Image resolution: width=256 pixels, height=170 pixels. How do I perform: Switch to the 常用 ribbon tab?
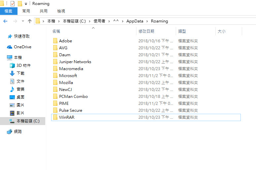click(26, 11)
